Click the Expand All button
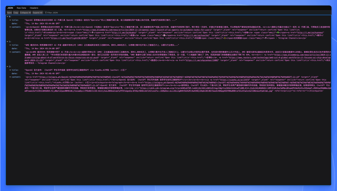The image size is (337, 191). [x=38, y=13]
